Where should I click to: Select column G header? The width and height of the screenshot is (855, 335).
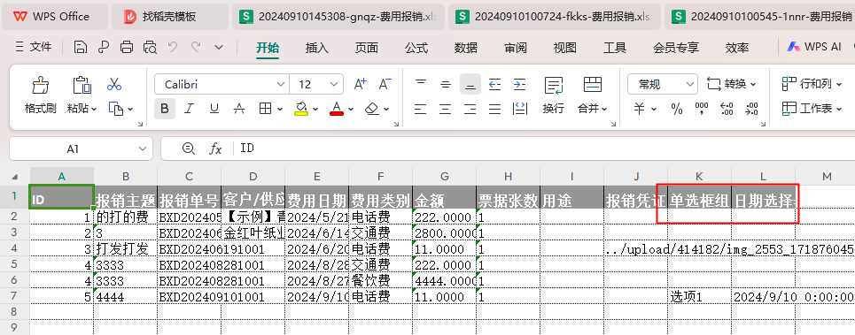pos(445,176)
